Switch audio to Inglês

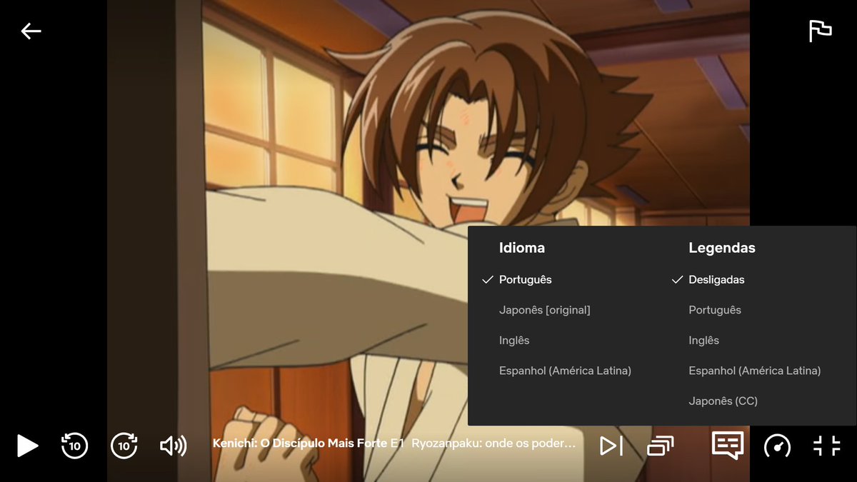(x=514, y=341)
